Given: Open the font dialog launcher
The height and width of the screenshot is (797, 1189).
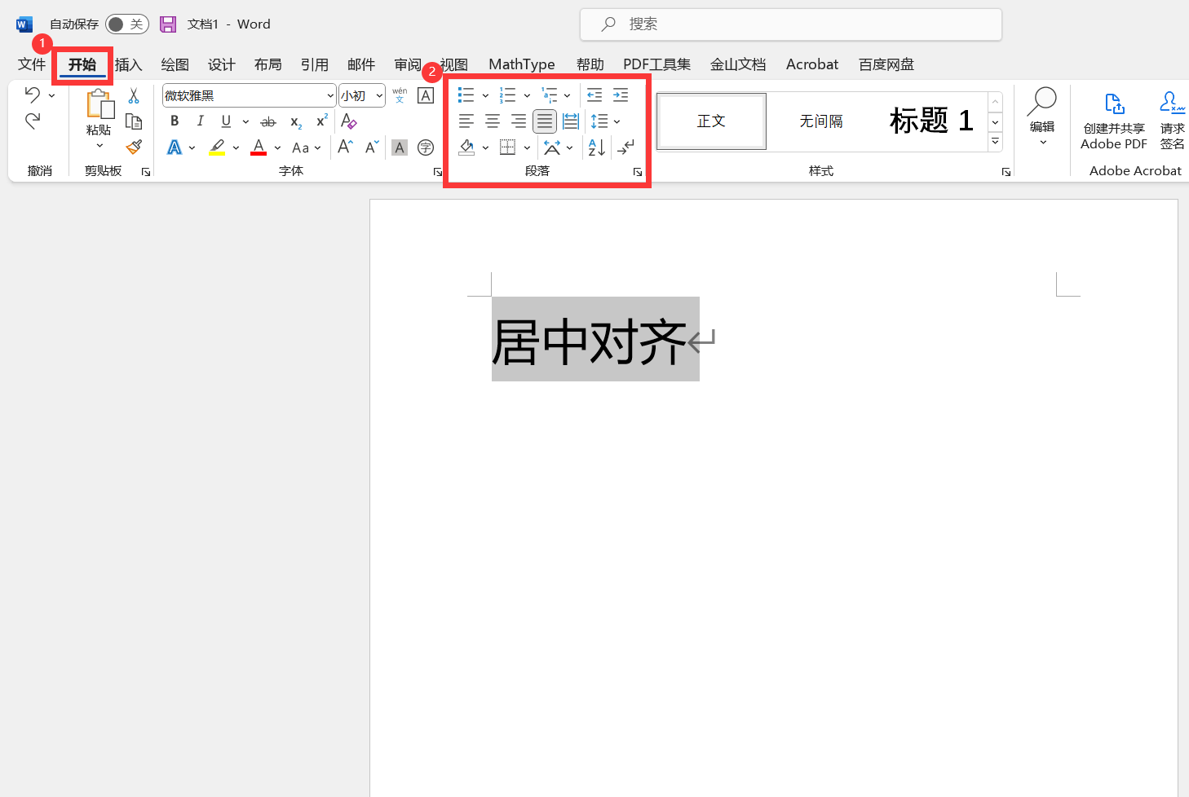Looking at the screenshot, I should [437, 172].
